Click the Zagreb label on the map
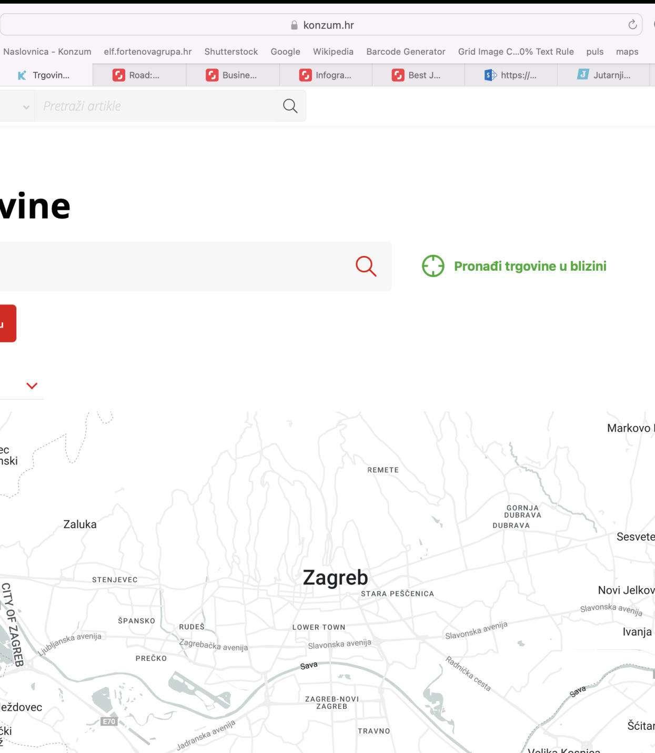This screenshot has width=655, height=753. (x=336, y=578)
